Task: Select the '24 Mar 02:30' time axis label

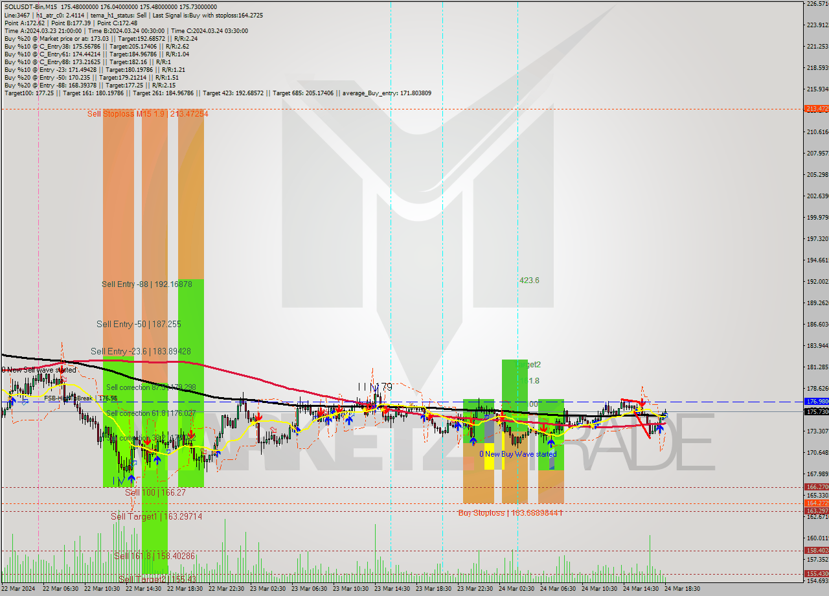Action: click(x=517, y=589)
